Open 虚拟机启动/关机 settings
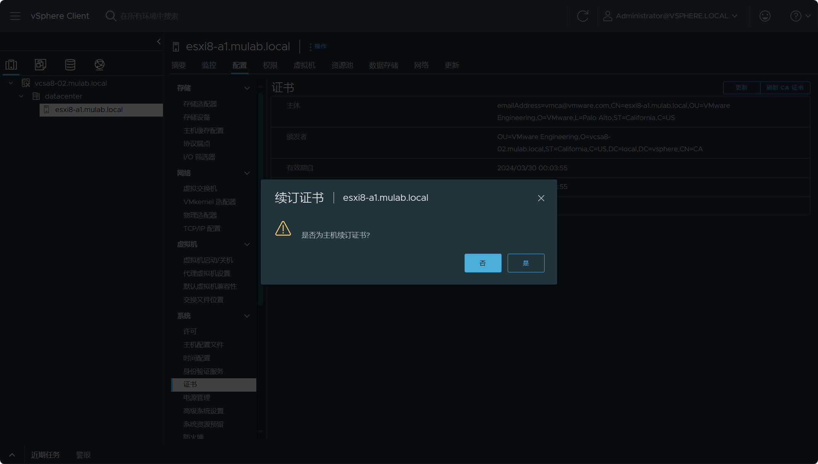The image size is (818, 464). coord(208,260)
